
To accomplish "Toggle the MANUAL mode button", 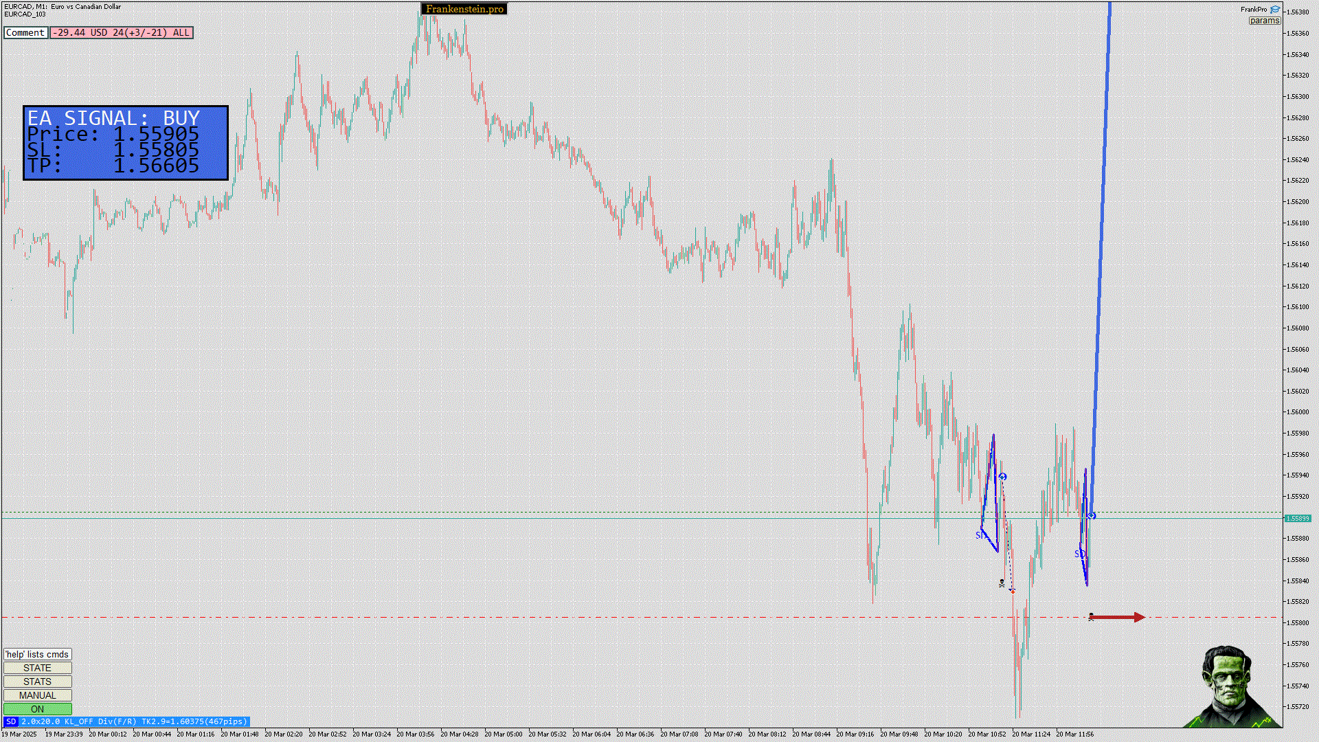I will pos(37,695).
